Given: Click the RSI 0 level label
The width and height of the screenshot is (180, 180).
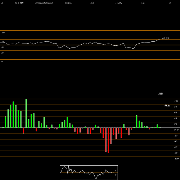Looking at the screenshot, I should click(x=2, y=62).
